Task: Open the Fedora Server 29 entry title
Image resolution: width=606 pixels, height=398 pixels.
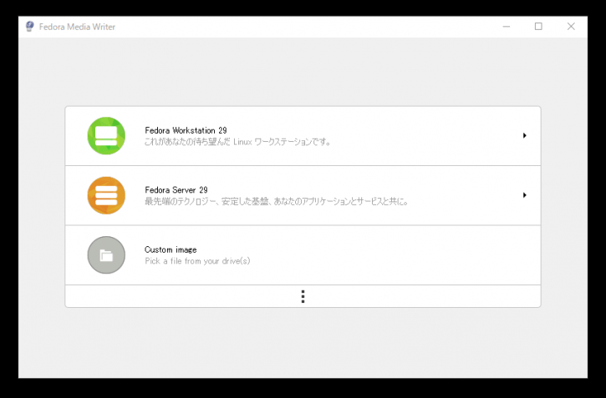Action: (176, 189)
